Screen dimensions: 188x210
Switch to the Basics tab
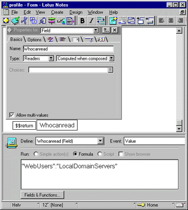pyautogui.click(x=16, y=39)
